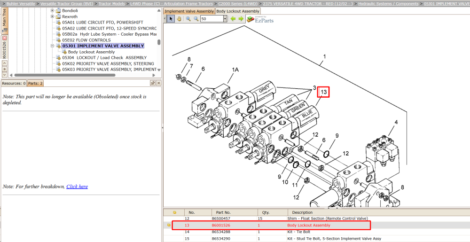Open the Resources: 0 tab
470x242 pixels.
click(14, 83)
